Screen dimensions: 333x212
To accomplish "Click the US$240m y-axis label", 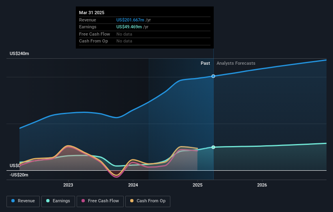I will [19, 53].
